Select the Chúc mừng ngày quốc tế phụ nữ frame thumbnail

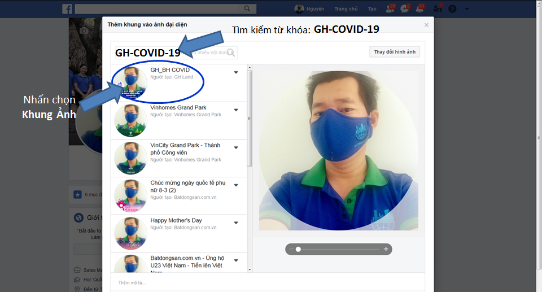pyautogui.click(x=130, y=196)
